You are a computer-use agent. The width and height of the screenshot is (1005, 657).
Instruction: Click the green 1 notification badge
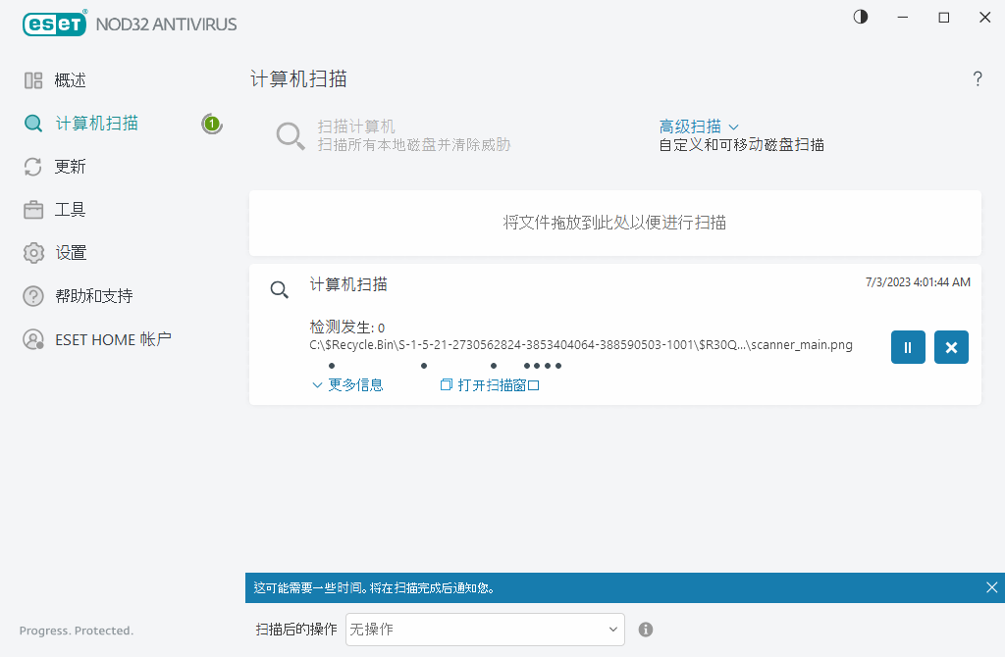[212, 124]
